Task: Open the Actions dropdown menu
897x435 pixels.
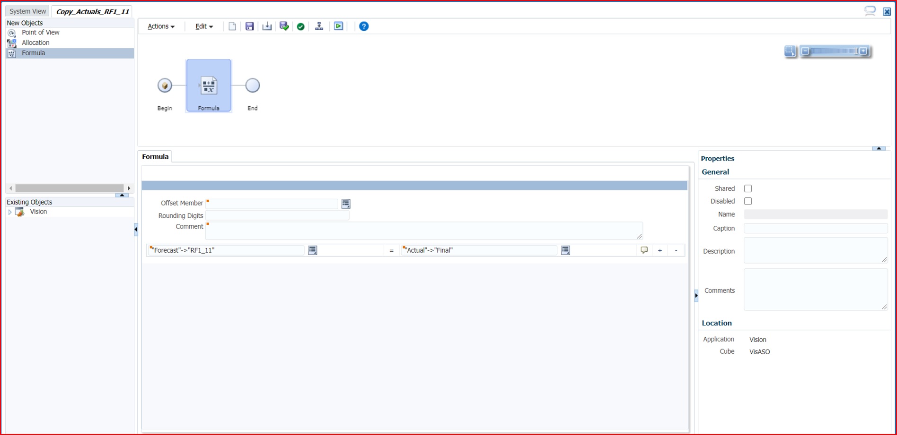Action: pyautogui.click(x=160, y=26)
